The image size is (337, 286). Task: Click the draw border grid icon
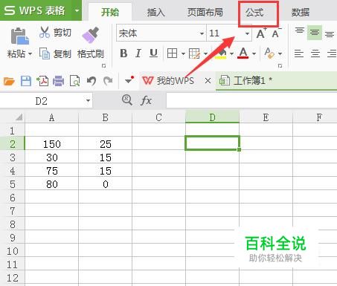click(x=194, y=53)
